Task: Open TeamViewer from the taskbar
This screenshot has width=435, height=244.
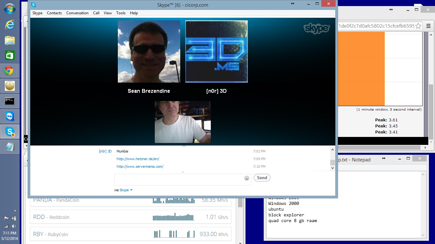Action: [10, 117]
